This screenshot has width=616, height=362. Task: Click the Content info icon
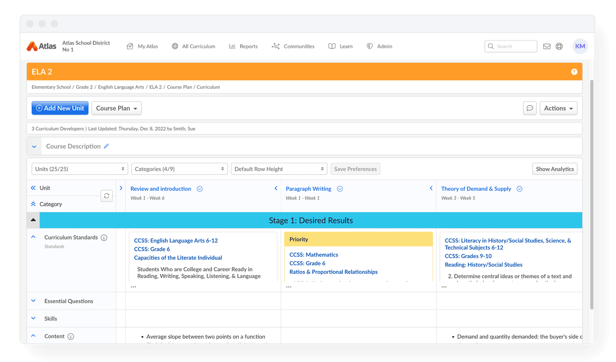(71, 337)
